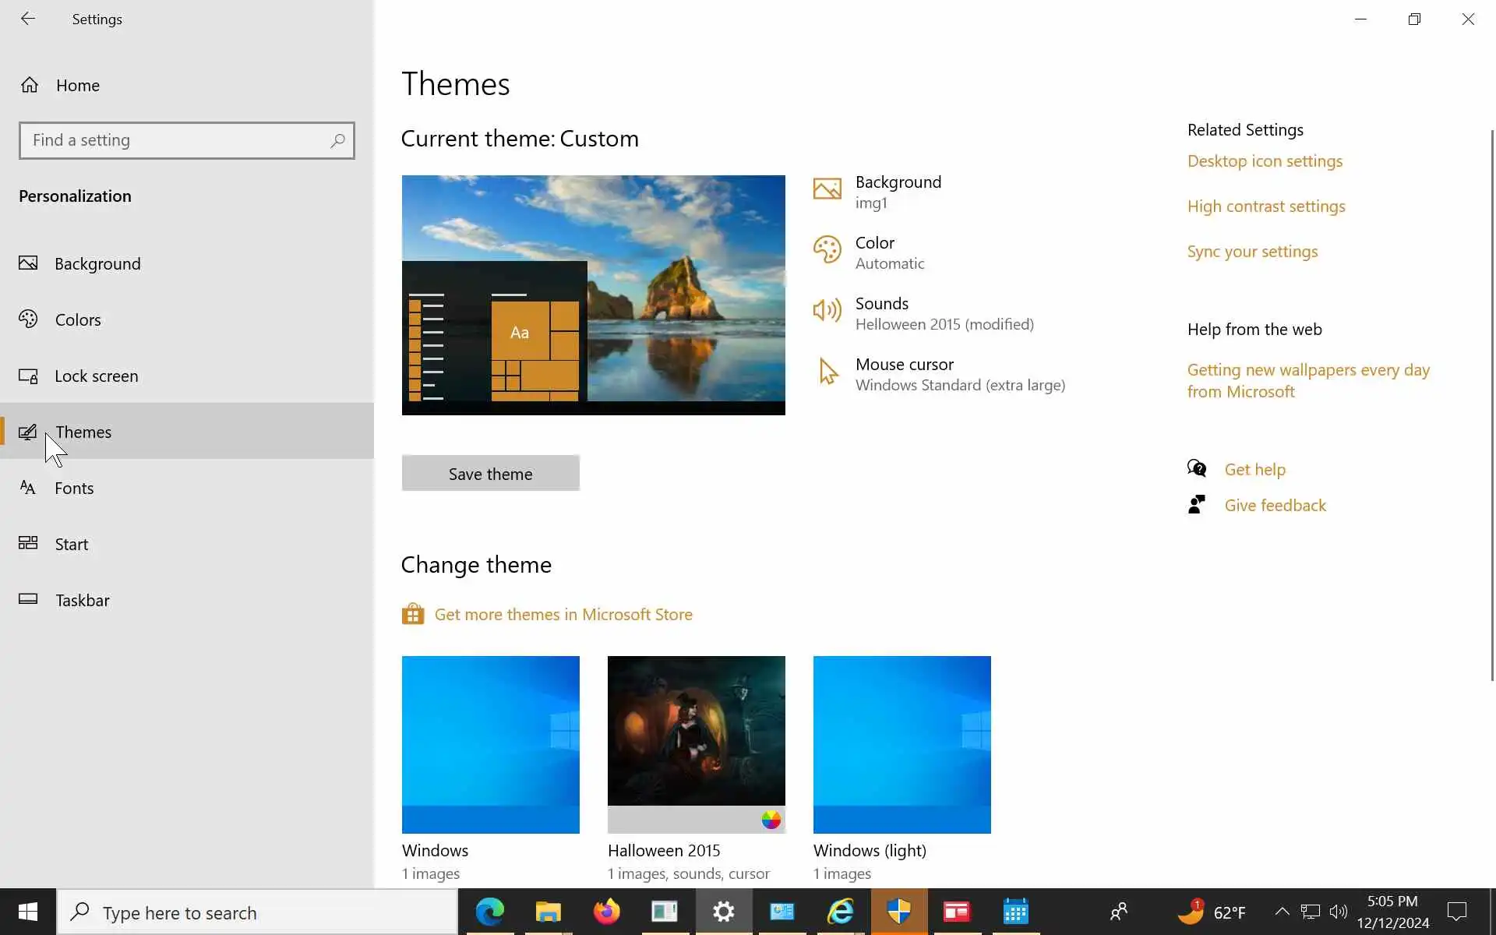Image resolution: width=1496 pixels, height=935 pixels.
Task: Click the Sounds speaker icon
Action: coord(827,311)
